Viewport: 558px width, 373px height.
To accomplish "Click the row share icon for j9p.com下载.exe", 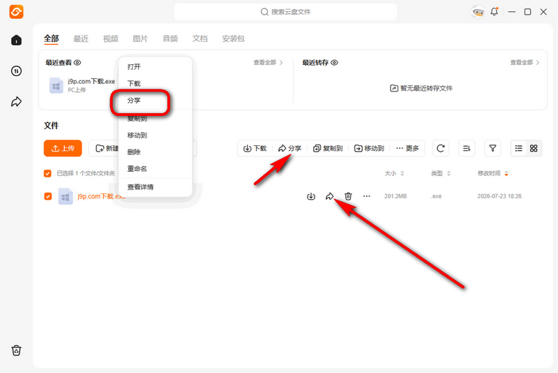I will [329, 196].
